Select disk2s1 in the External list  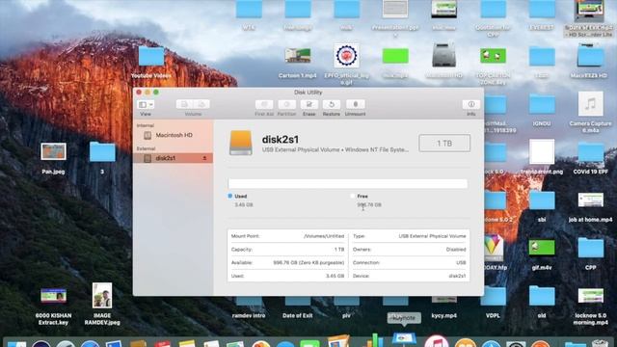click(x=174, y=158)
